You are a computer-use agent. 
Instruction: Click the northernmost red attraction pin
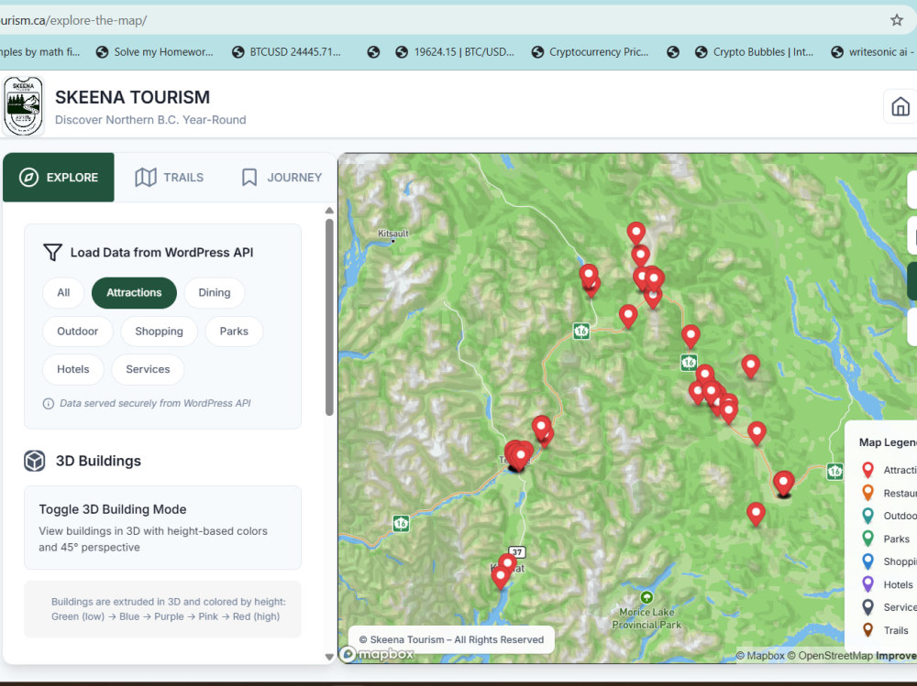coord(636,232)
